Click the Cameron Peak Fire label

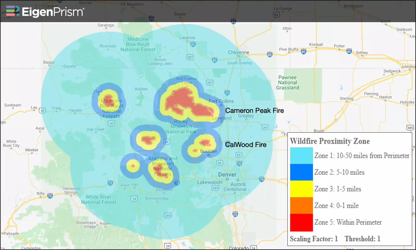(254, 110)
